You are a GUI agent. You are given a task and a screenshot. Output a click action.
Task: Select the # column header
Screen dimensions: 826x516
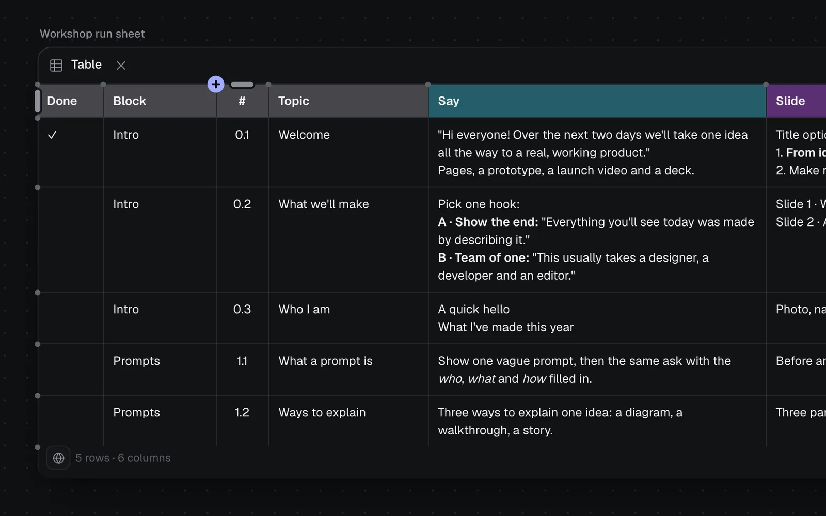(242, 101)
